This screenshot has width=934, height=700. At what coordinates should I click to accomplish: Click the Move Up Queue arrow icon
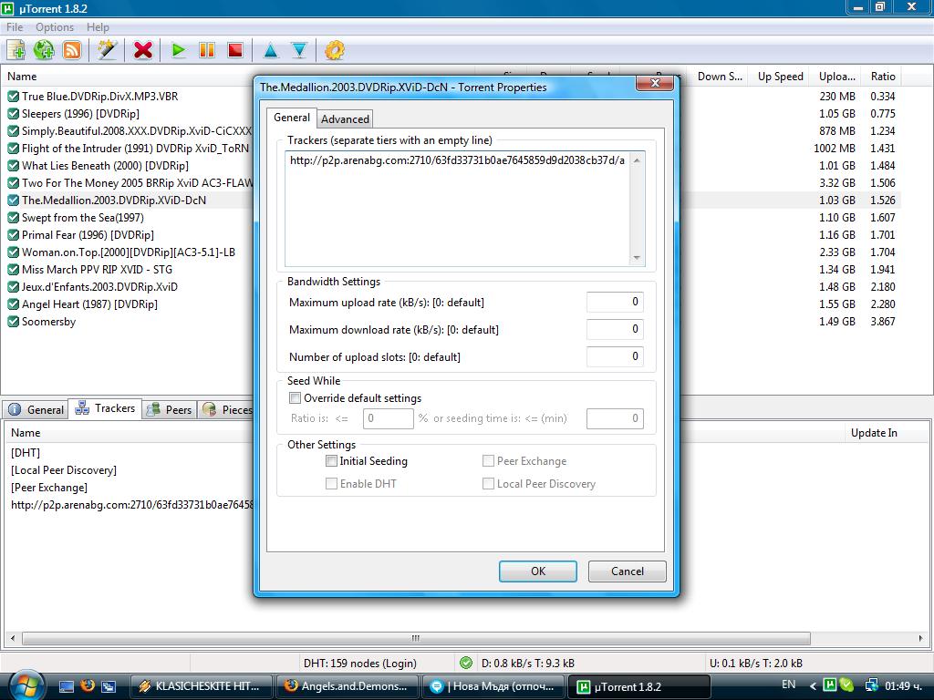click(271, 51)
